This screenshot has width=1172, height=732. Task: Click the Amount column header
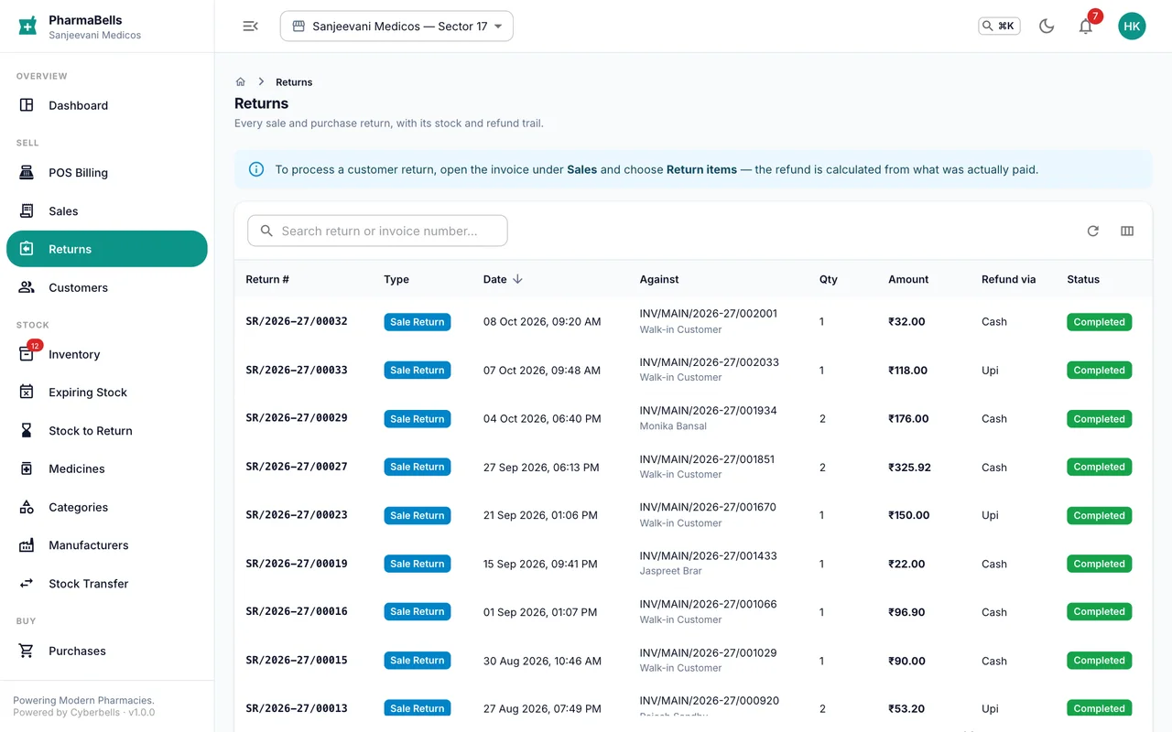908,279
